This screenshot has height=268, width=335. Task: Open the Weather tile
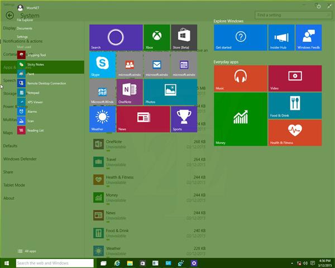coord(102,119)
